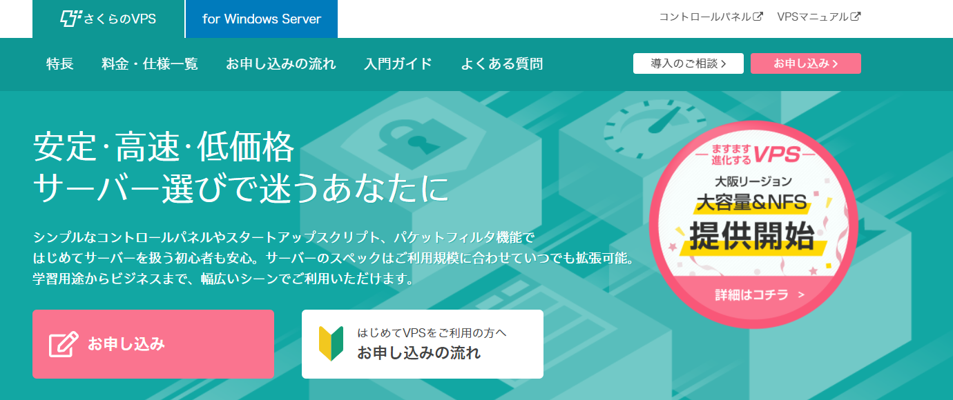Click the 大阪リージョン text in badge
Viewport: 953px width, 400px height.
click(754, 182)
